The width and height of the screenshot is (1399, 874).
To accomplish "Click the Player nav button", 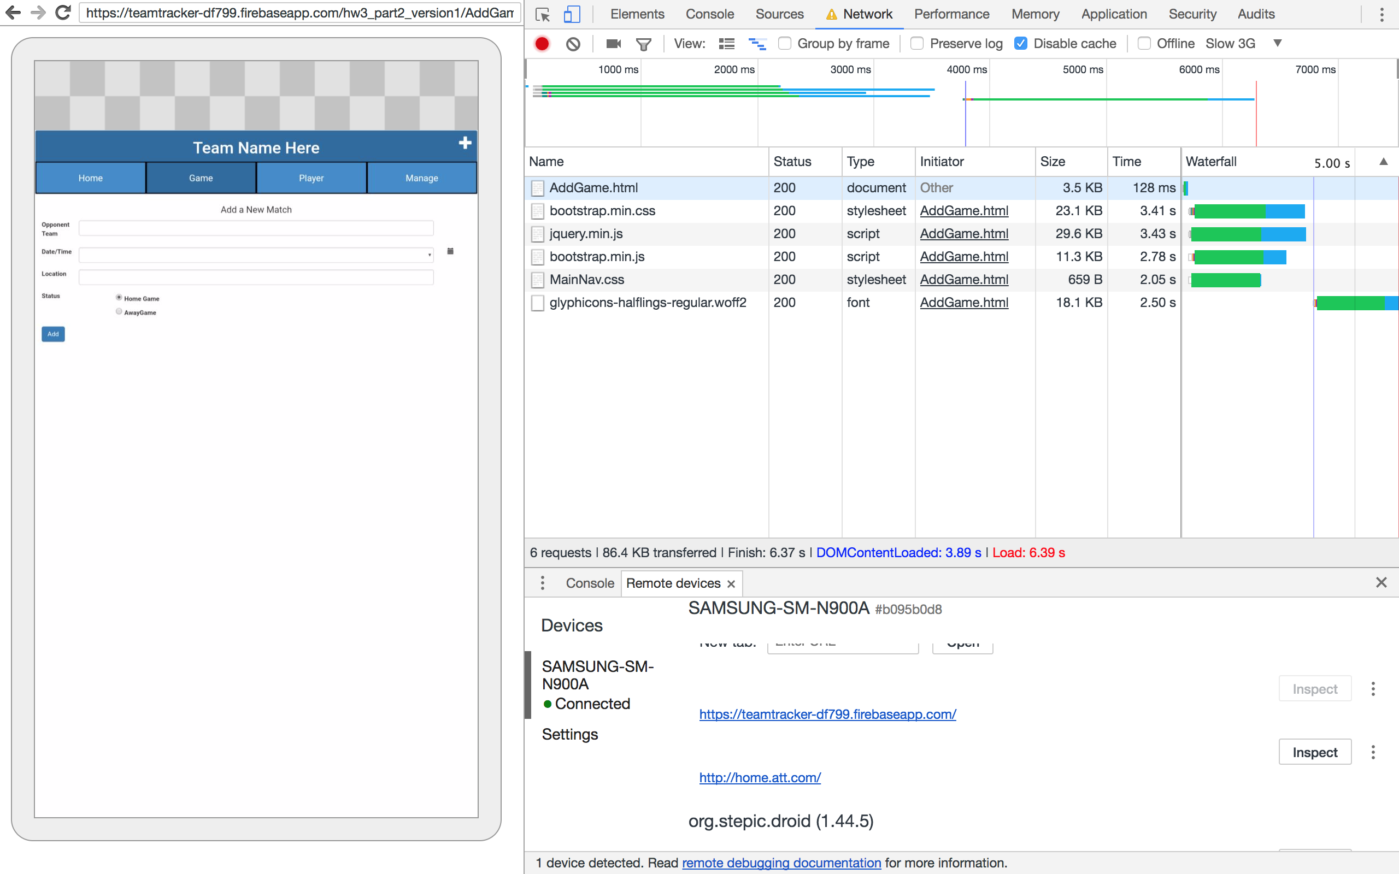I will (x=311, y=178).
